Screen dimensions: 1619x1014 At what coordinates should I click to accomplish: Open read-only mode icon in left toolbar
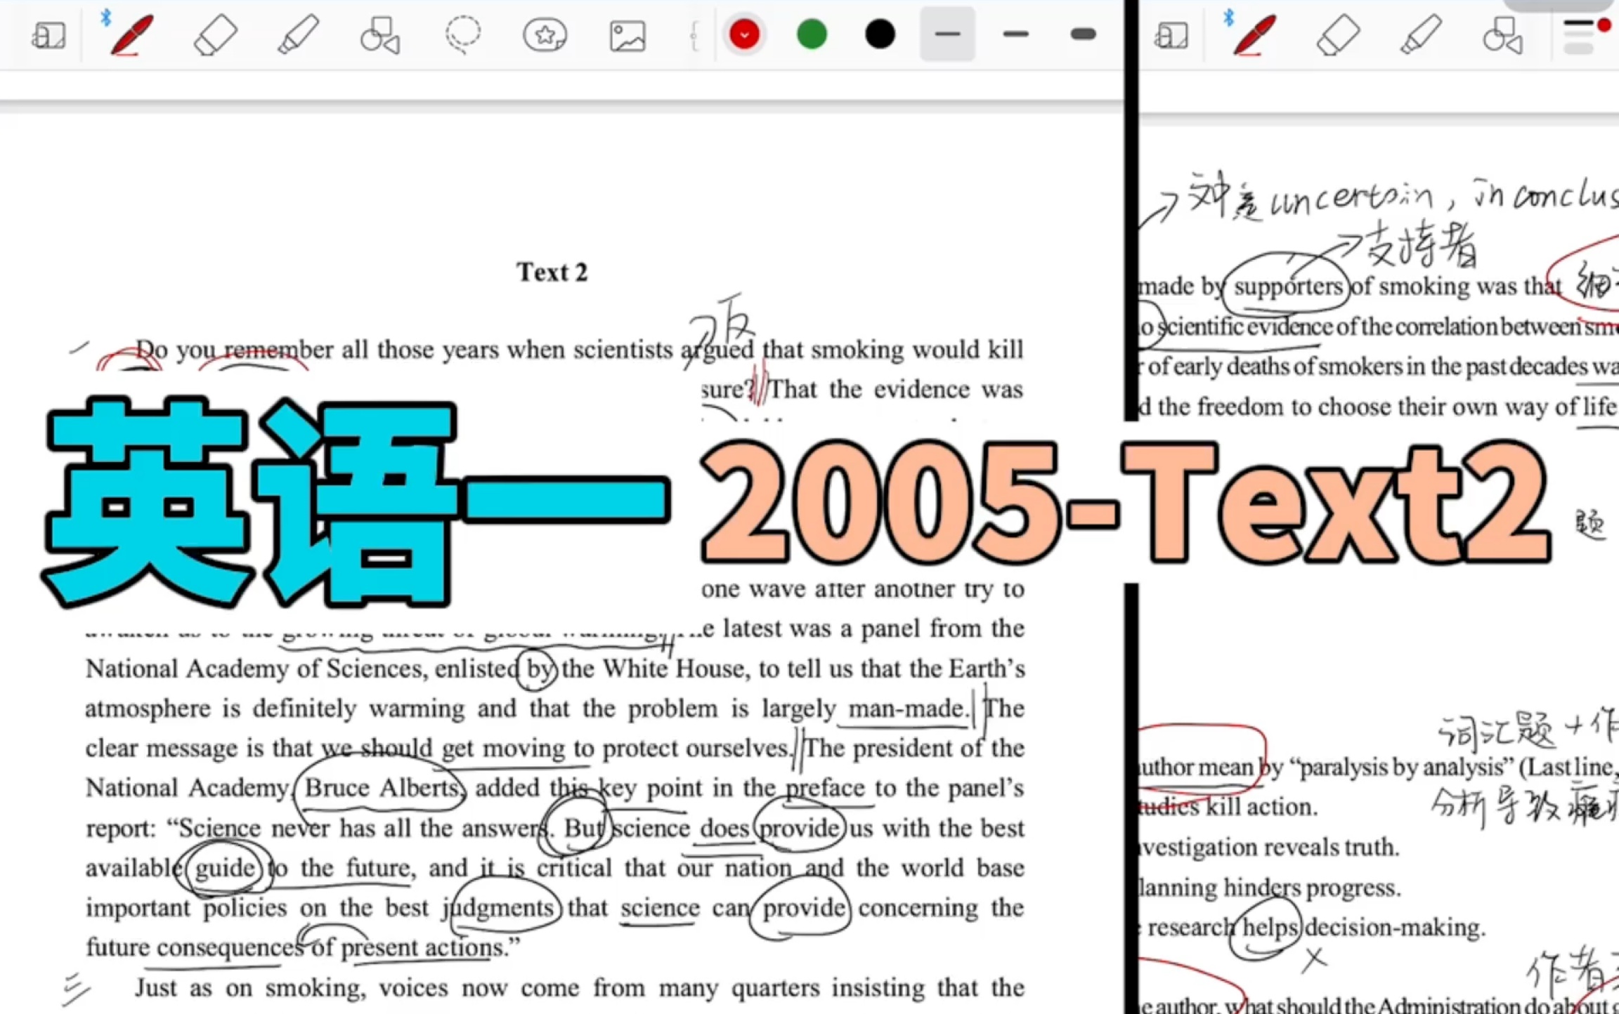[x=48, y=35]
